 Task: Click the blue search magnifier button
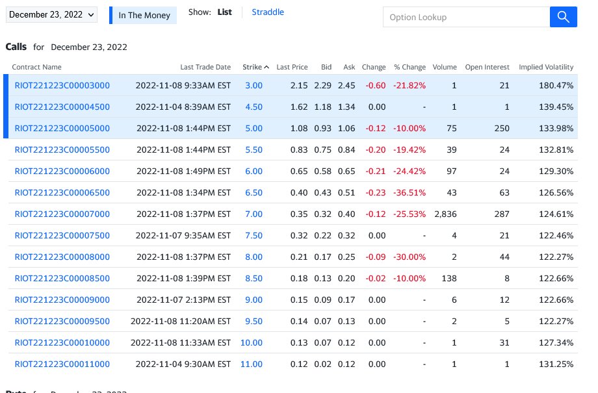click(564, 17)
